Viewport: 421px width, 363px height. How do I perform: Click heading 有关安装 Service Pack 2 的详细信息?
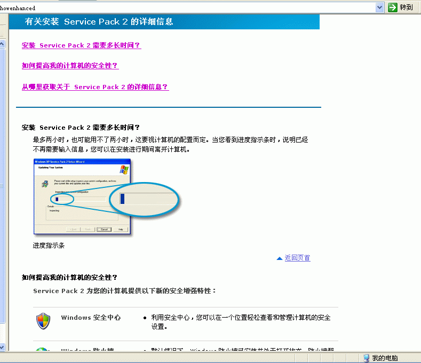point(99,21)
